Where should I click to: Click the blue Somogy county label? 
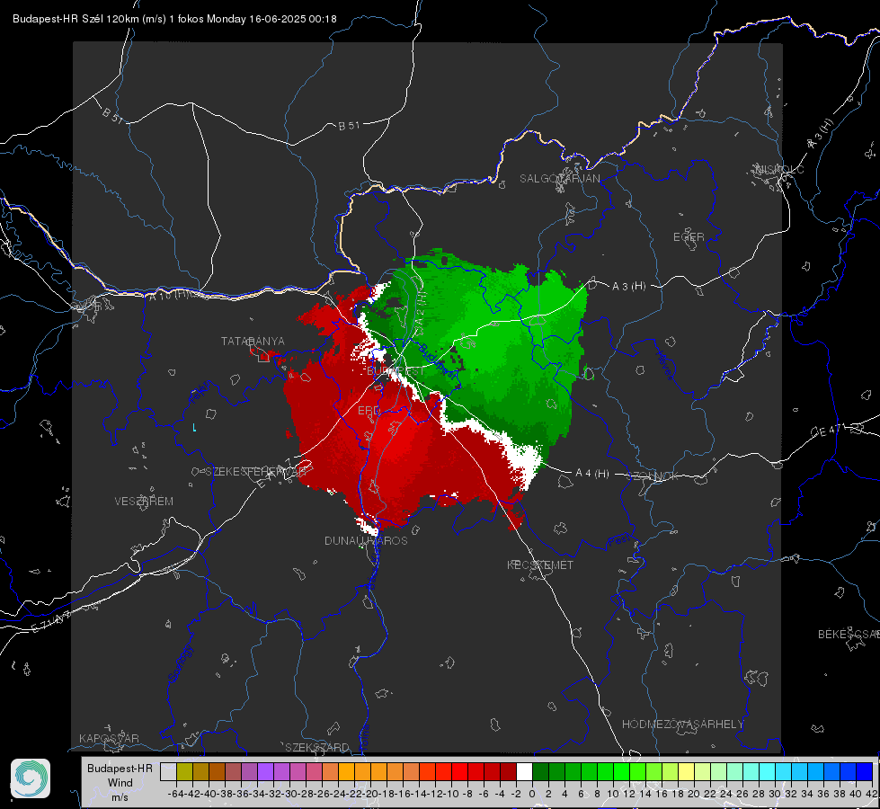coord(180,663)
